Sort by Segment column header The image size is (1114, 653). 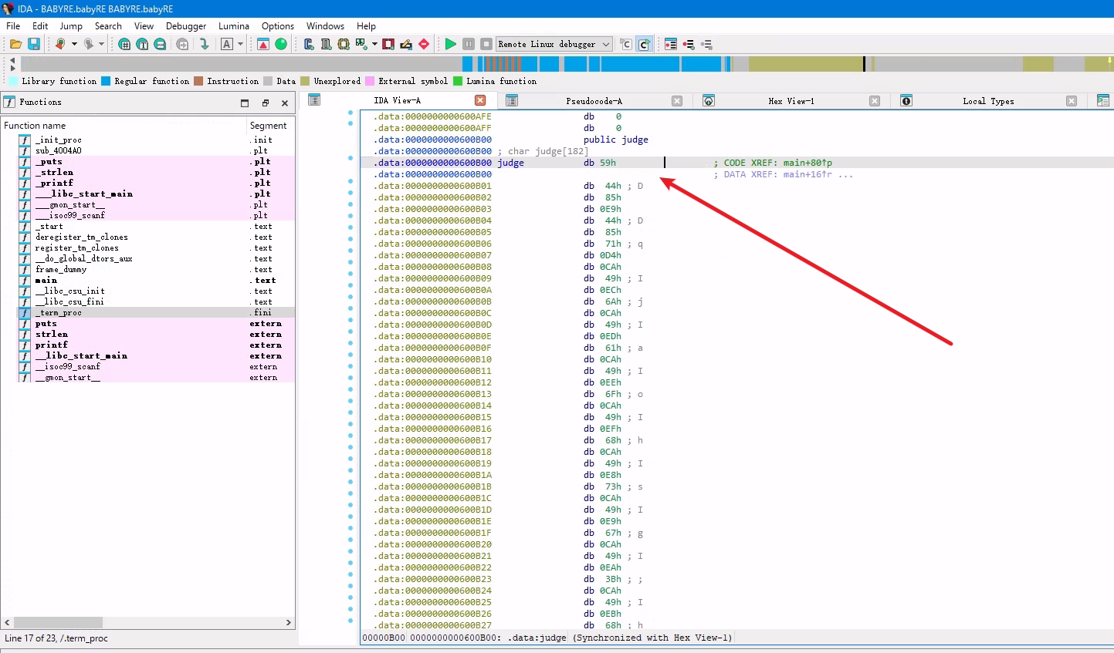coord(268,125)
